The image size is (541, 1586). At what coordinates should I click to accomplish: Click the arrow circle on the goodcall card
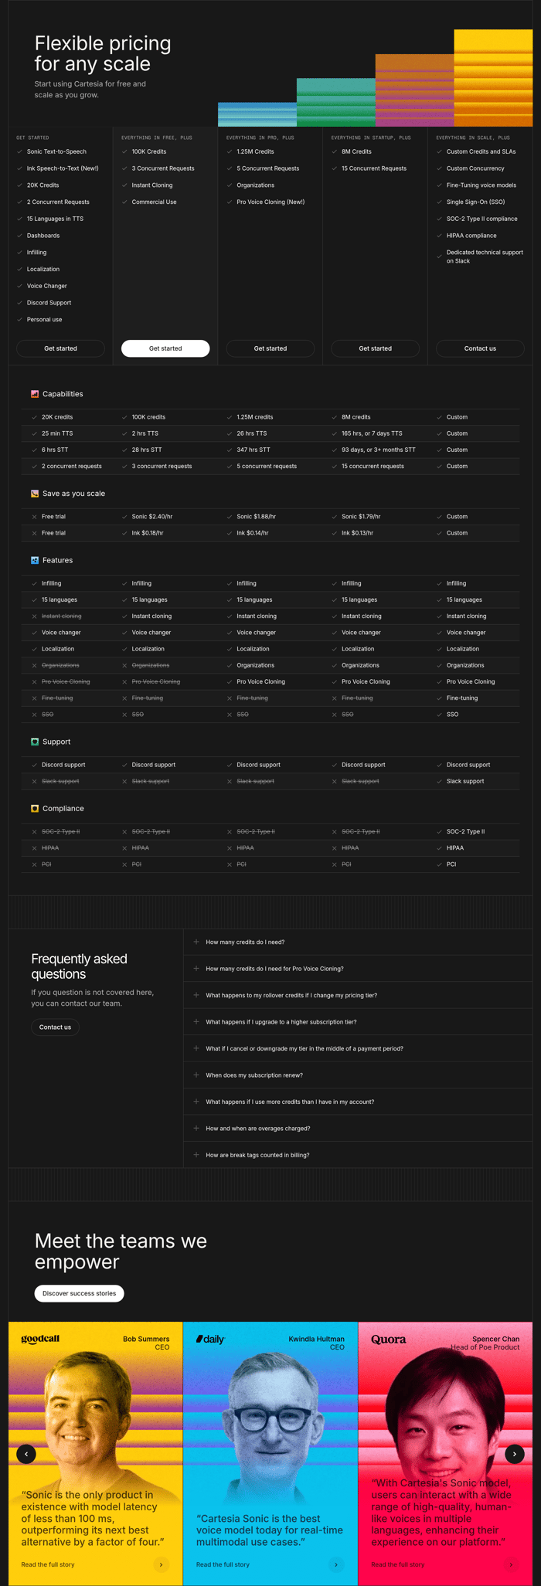(162, 1564)
